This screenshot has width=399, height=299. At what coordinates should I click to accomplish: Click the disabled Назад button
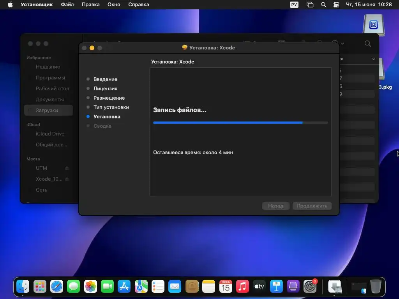(276, 206)
